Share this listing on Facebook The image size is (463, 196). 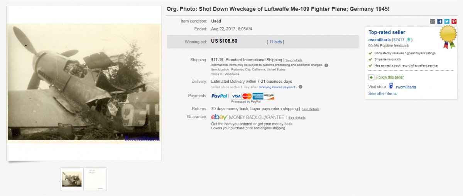coord(440,22)
